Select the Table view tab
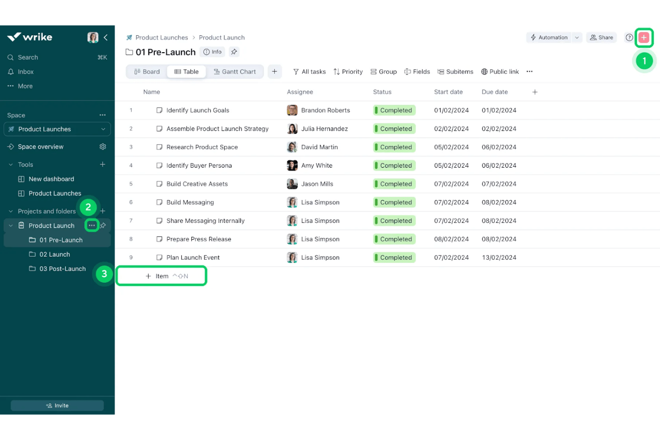The width and height of the screenshot is (660, 440). click(x=186, y=71)
